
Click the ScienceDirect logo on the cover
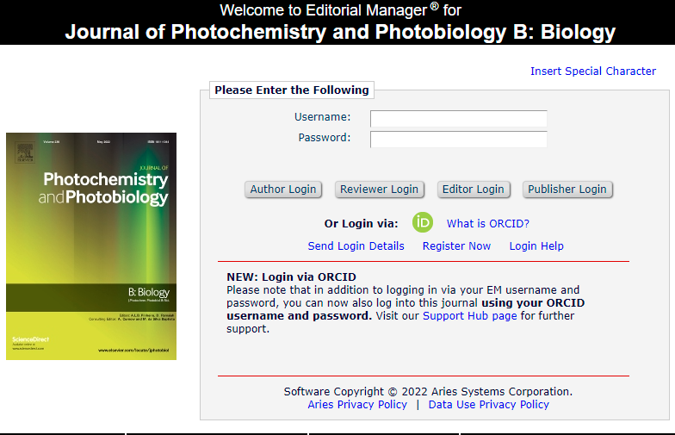coord(30,340)
